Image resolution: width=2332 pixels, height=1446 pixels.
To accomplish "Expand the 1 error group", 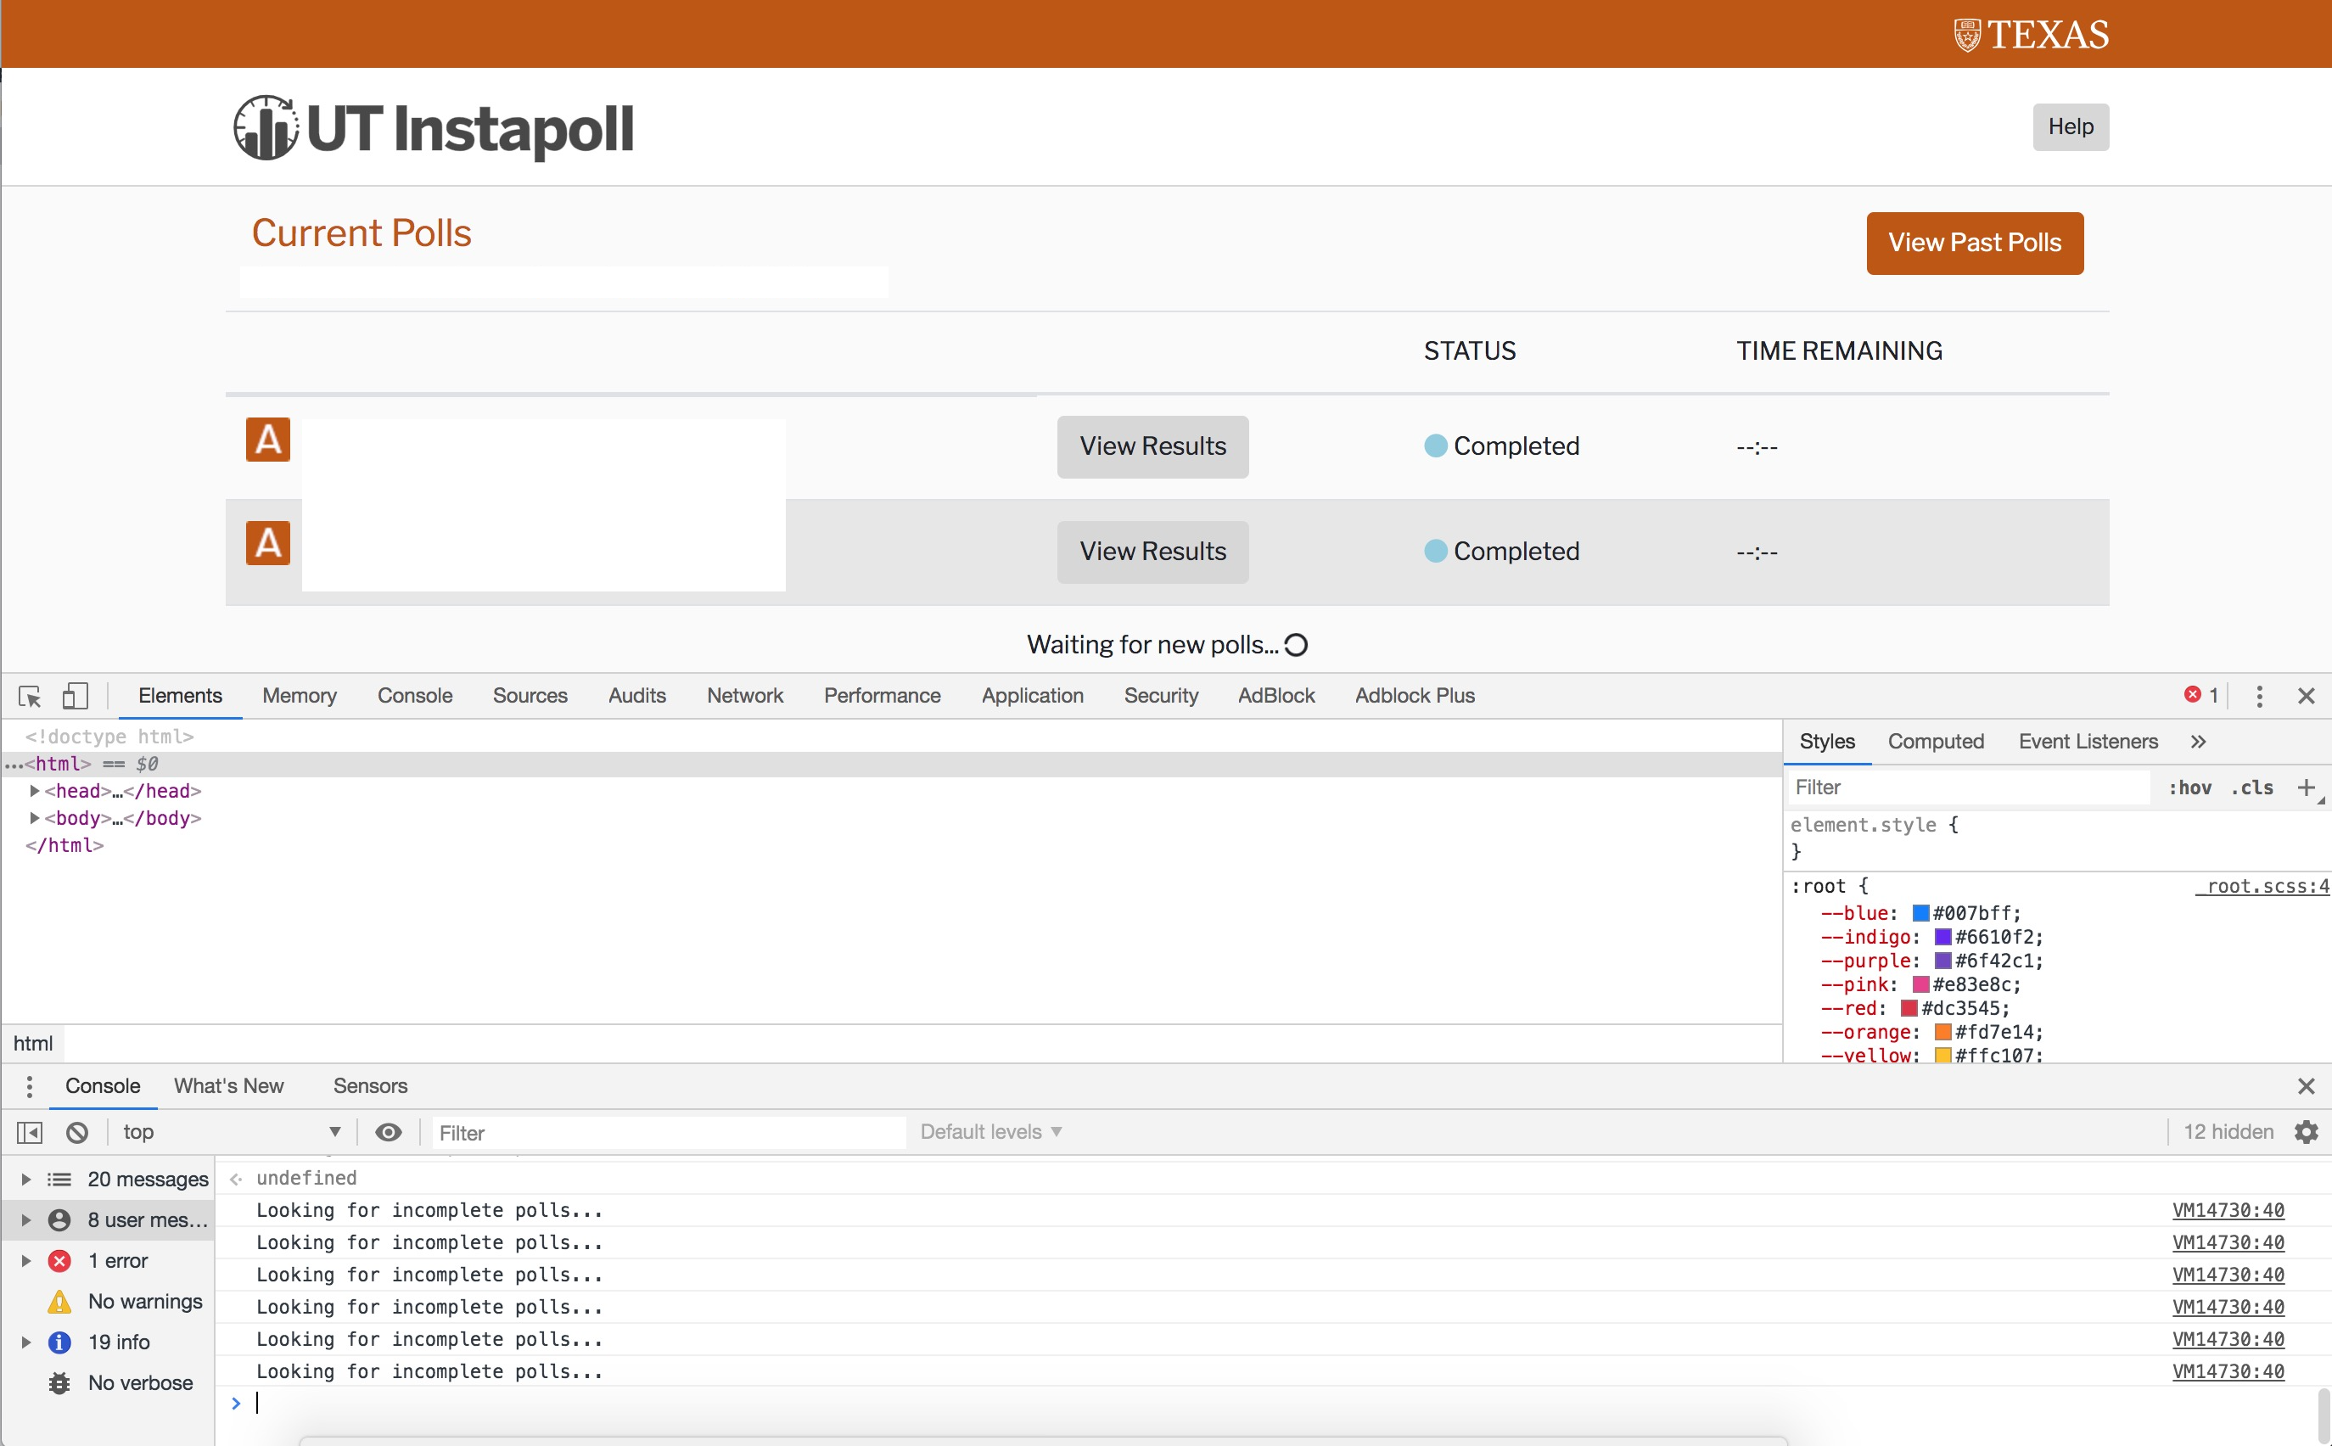I will [x=25, y=1260].
